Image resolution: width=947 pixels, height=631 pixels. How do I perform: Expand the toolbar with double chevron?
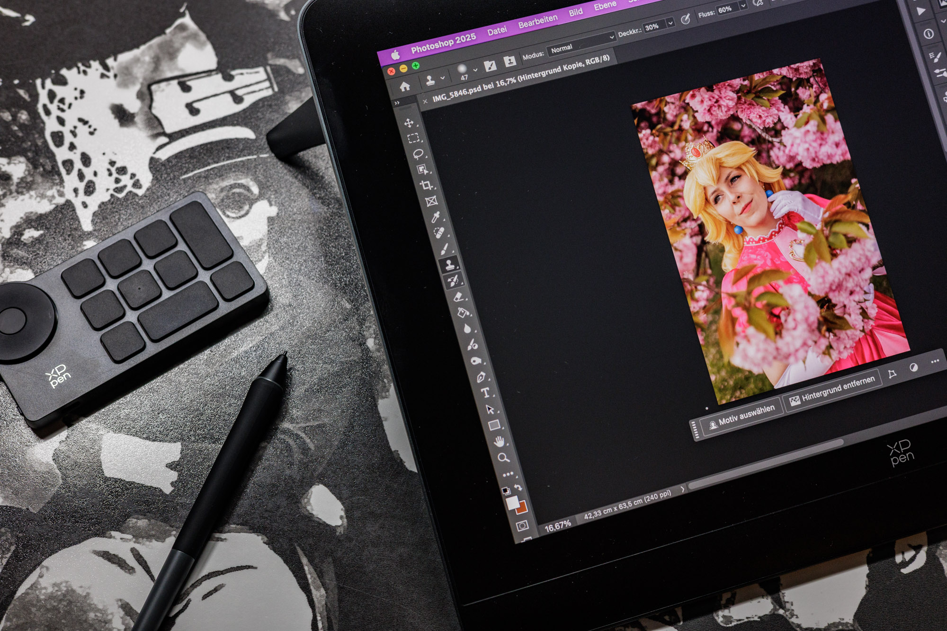(397, 103)
